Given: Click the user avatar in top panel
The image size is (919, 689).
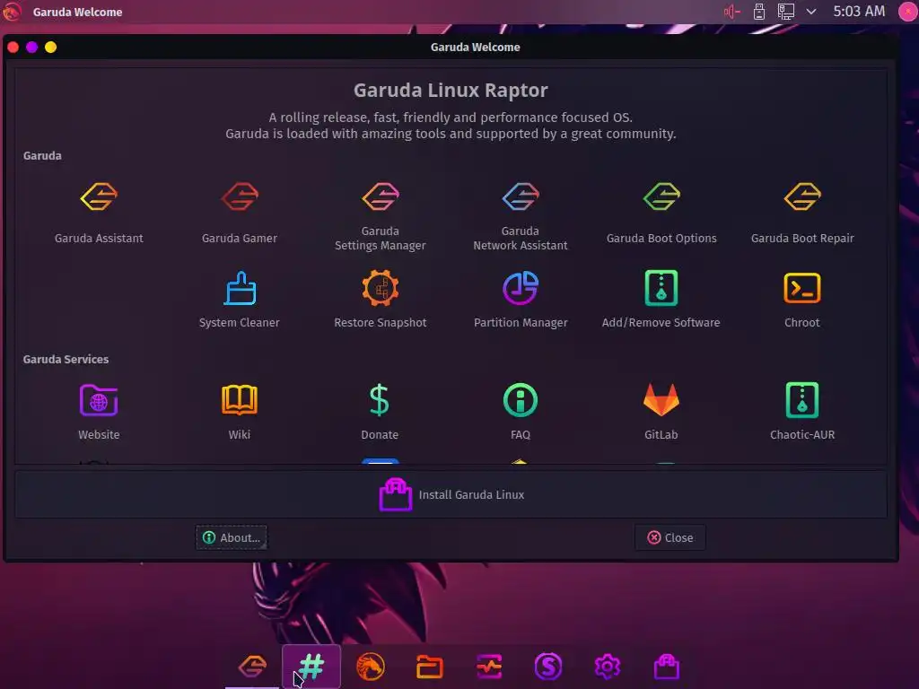Looking at the screenshot, I should click(x=908, y=12).
